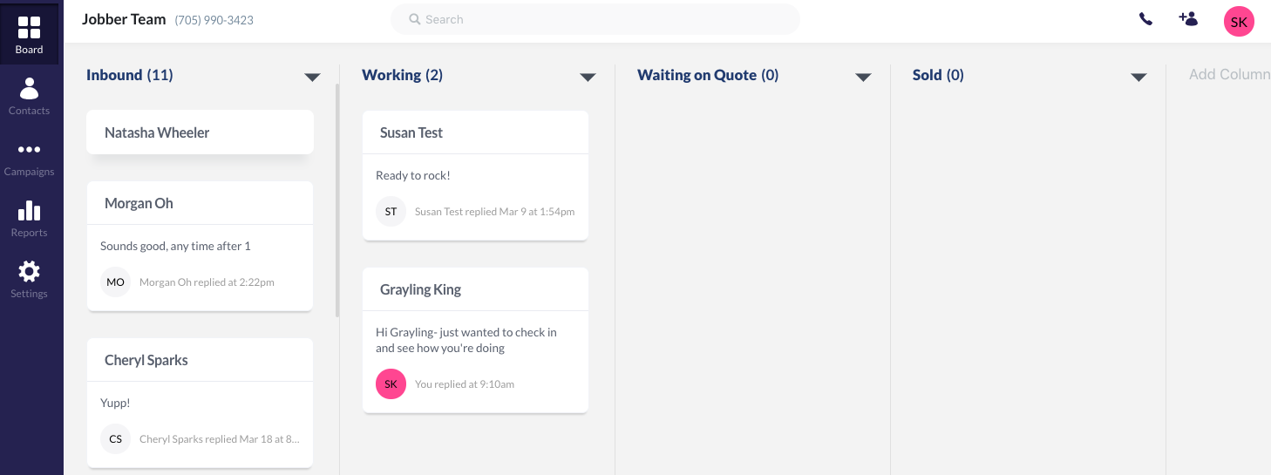Screen dimensions: 1271x475
Task: Expand the Inbound column dropdown arrow
Action: pyautogui.click(x=312, y=77)
